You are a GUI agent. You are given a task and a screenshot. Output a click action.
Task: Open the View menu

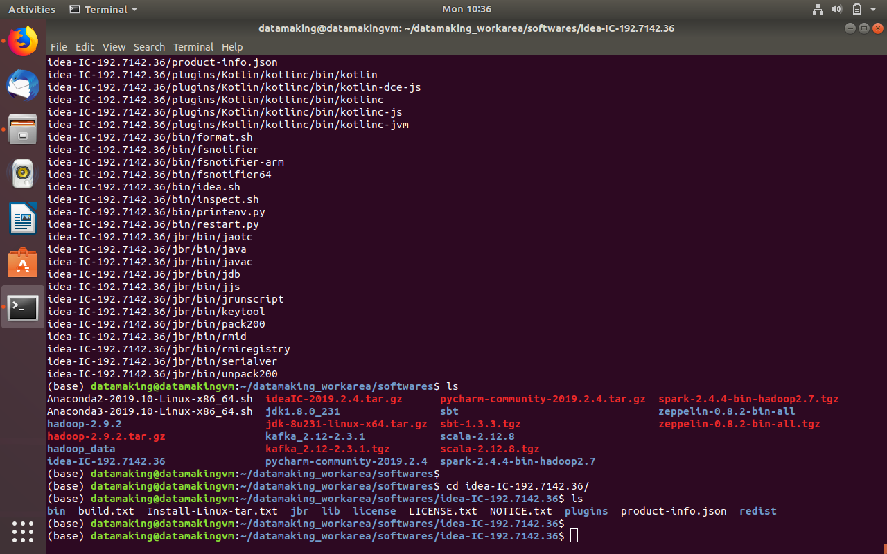tap(114, 47)
